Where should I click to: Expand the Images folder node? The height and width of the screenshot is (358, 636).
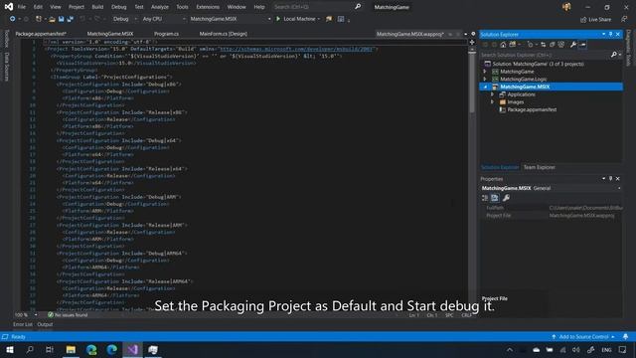[493, 101]
